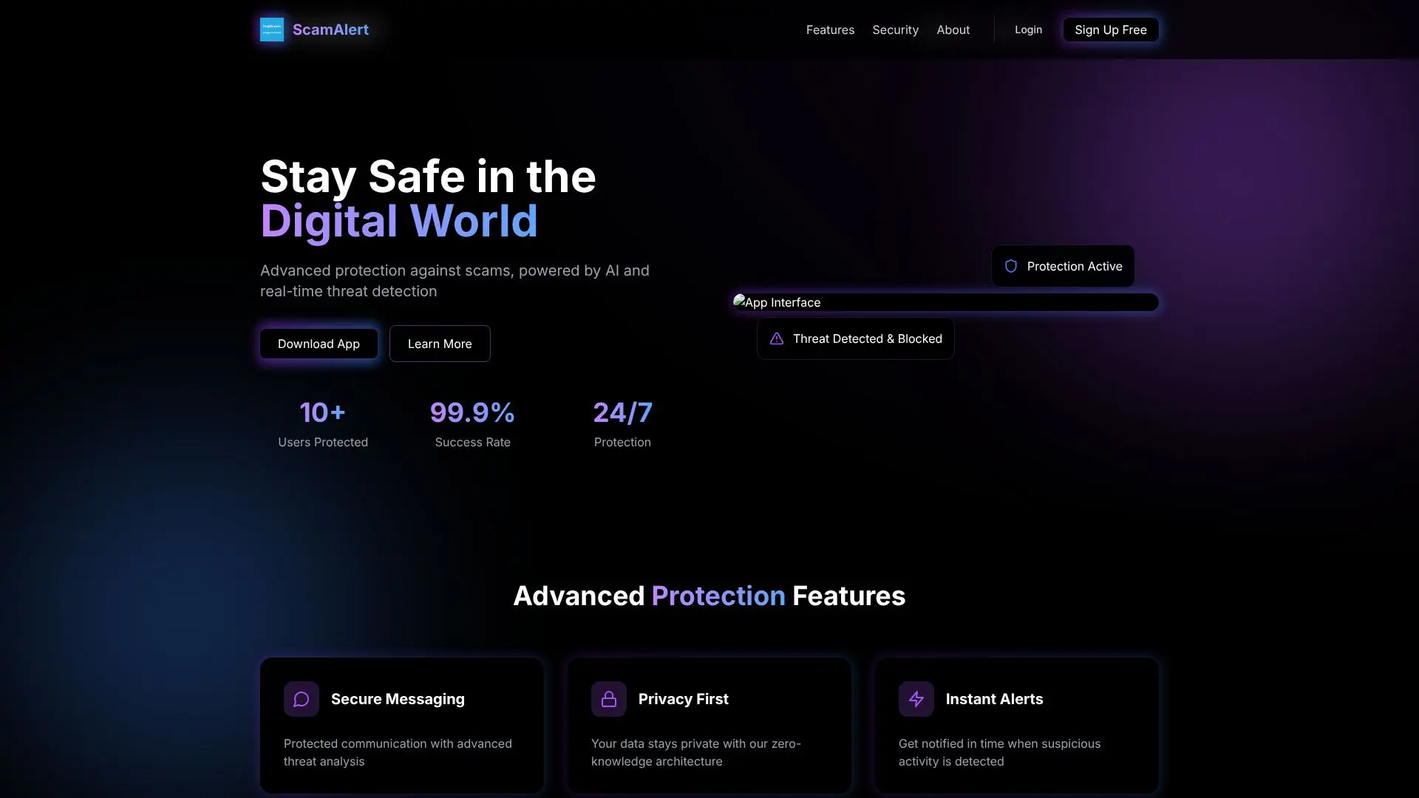Click the 'zero-knowledge architecture' description text
The width and height of the screenshot is (1419, 798).
[x=696, y=752]
